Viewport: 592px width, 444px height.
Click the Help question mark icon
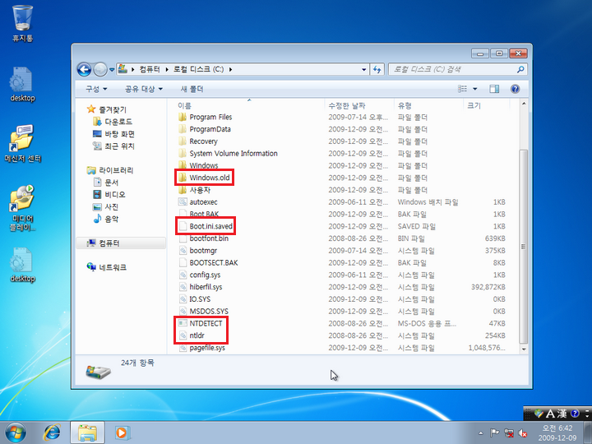click(x=515, y=89)
